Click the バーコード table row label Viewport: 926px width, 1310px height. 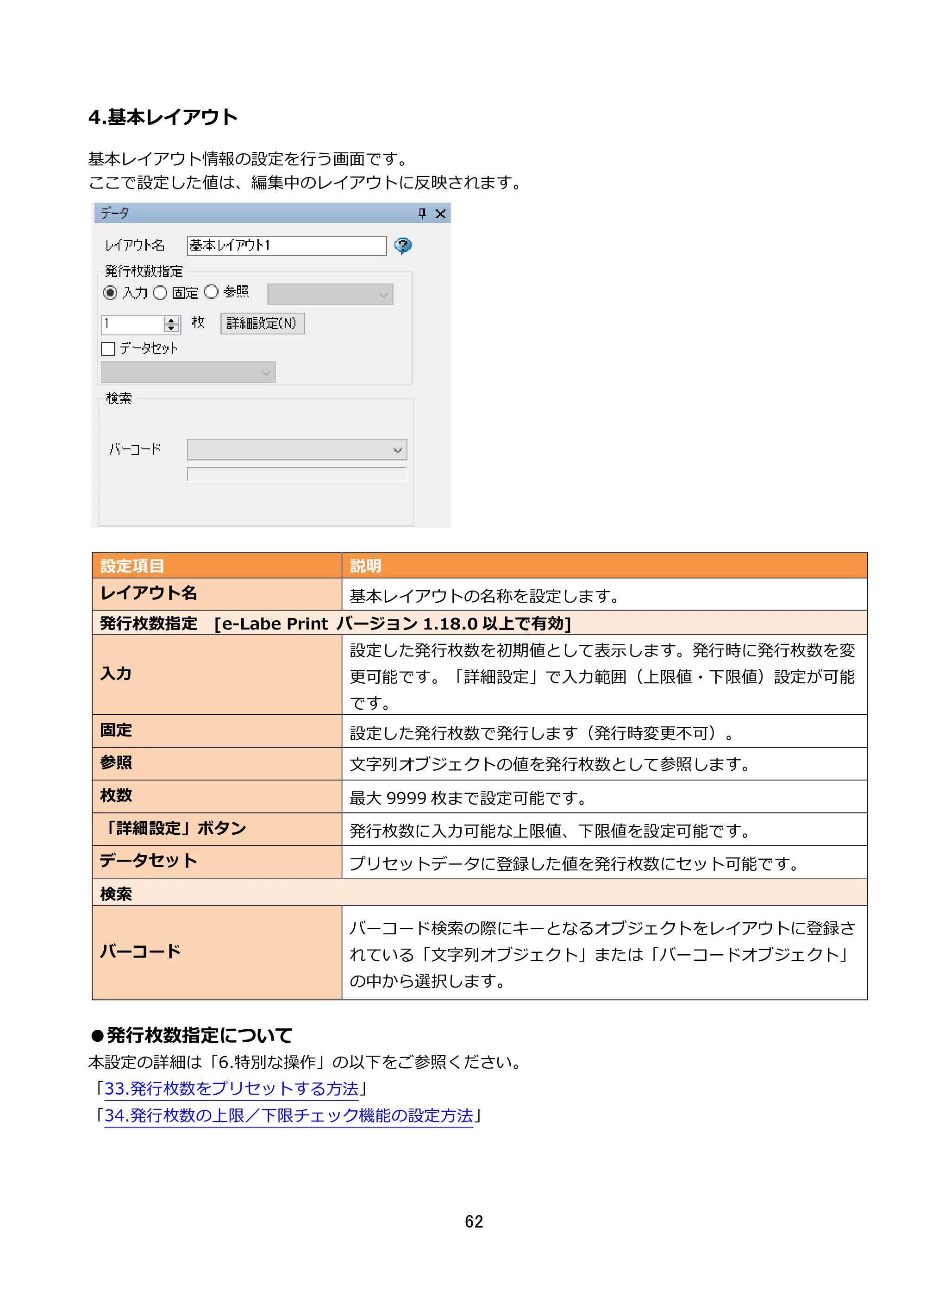pos(140,951)
